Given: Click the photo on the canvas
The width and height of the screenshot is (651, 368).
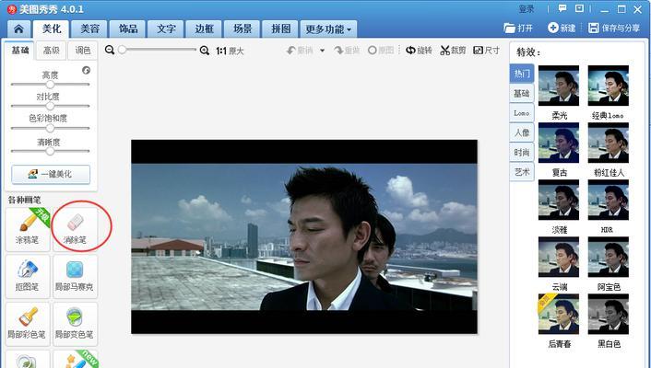Looking at the screenshot, I should (304, 236).
